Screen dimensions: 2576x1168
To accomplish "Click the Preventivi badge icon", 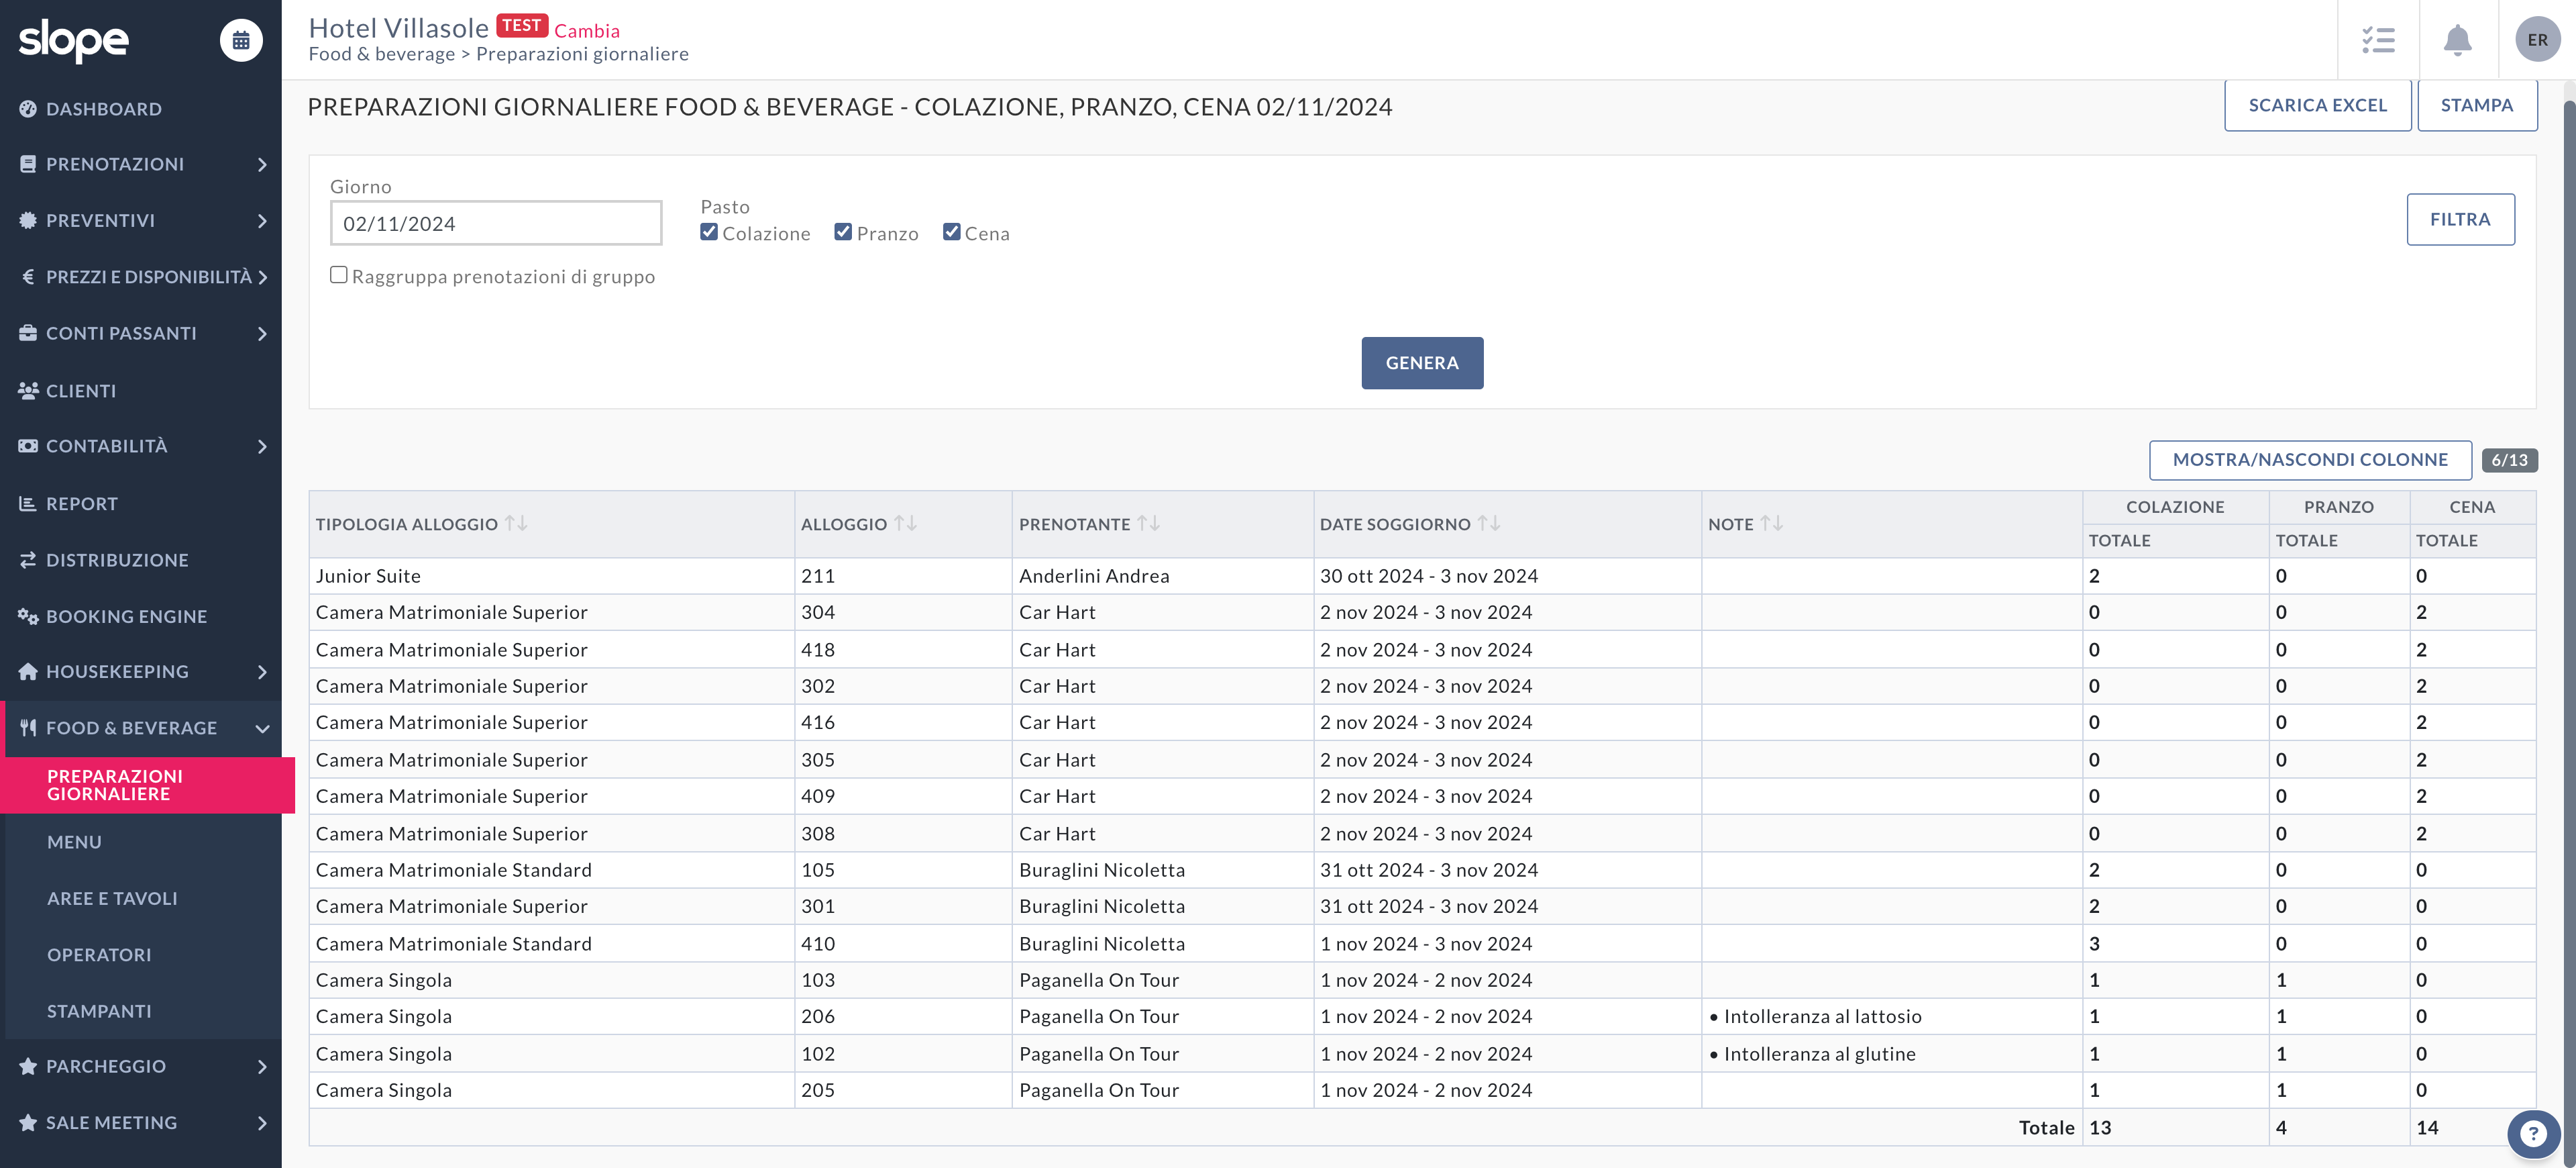I will click(x=28, y=220).
